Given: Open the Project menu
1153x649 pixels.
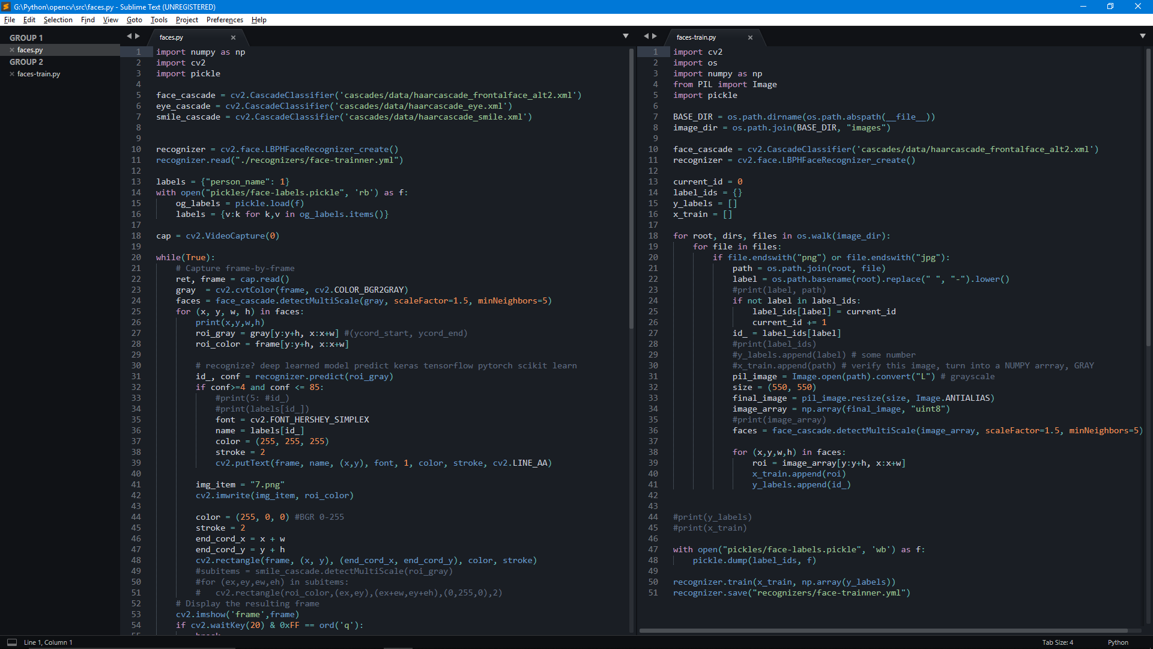Looking at the screenshot, I should coord(187,20).
